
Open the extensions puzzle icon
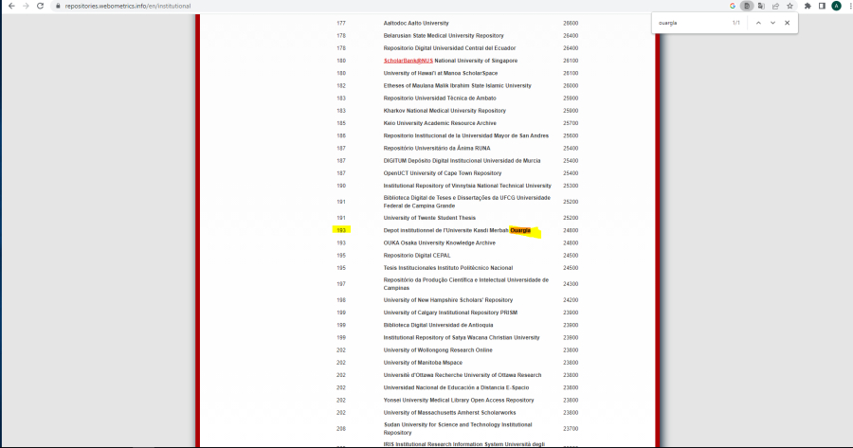tap(807, 6)
